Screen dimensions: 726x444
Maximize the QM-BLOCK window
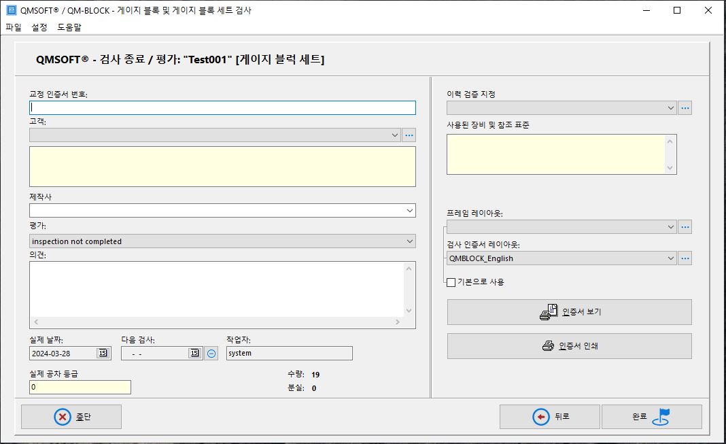point(677,10)
